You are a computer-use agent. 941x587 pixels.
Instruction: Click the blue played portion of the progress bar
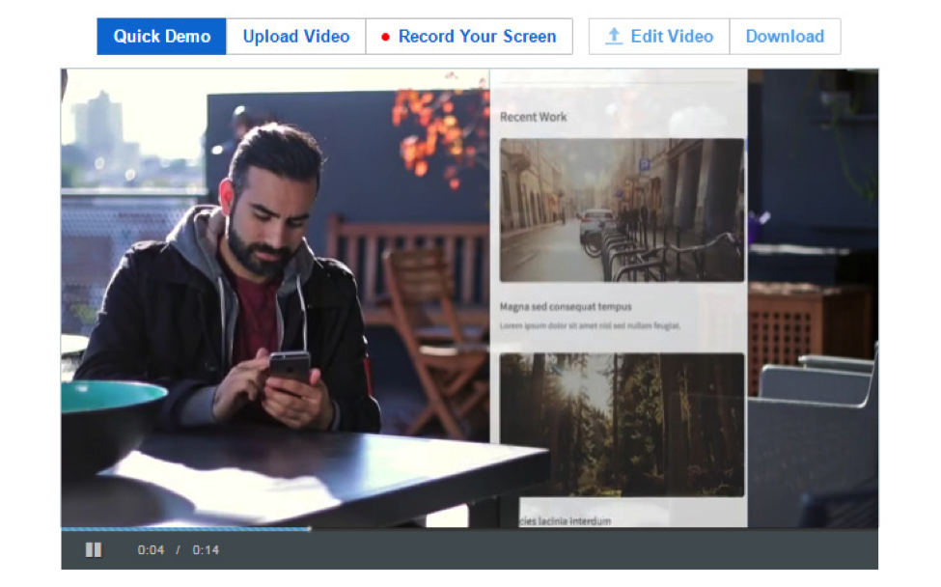(x=183, y=528)
